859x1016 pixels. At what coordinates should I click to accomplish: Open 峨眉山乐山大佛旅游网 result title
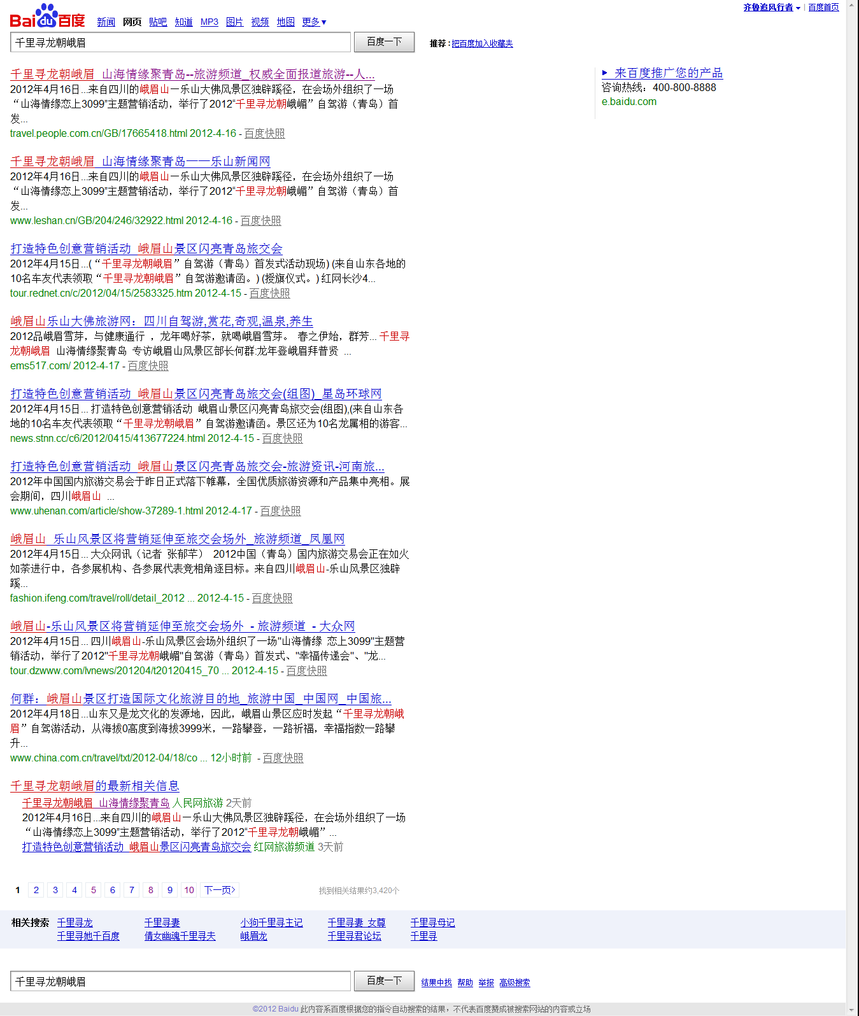pyautogui.click(x=162, y=321)
